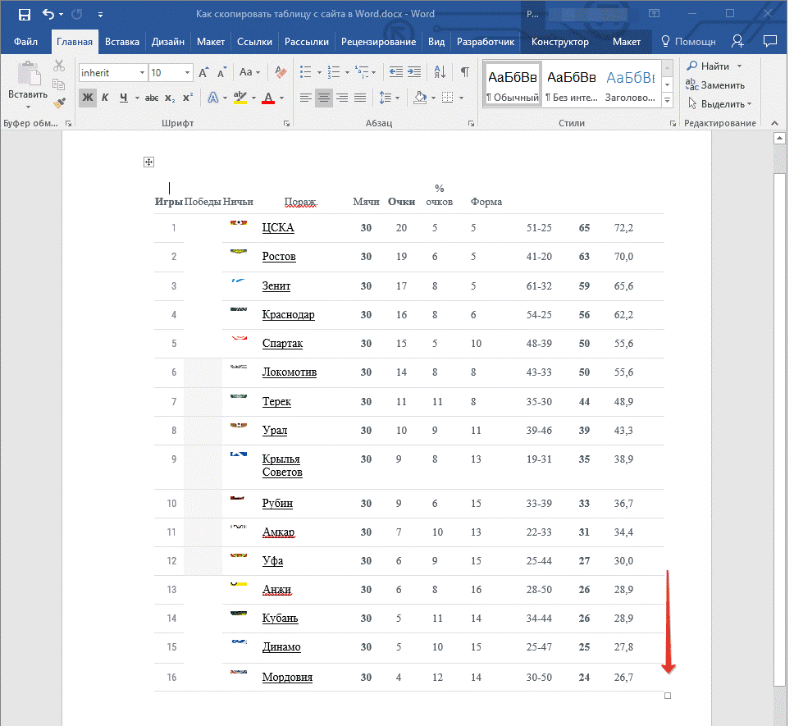The image size is (794, 726).
Task: Expand the styles gallery more arrow
Action: pyautogui.click(x=668, y=100)
